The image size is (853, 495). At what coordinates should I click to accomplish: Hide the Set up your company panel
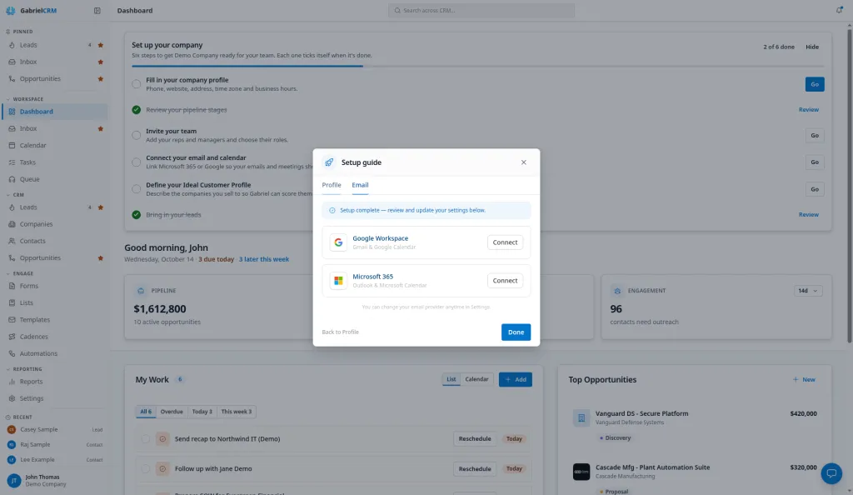[811, 47]
